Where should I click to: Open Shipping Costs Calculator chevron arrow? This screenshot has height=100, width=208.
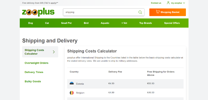54,52
